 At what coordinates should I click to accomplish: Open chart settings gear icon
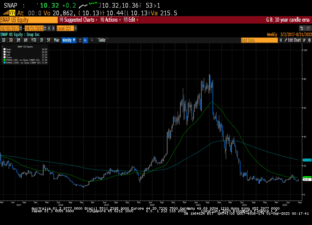click(x=309, y=40)
